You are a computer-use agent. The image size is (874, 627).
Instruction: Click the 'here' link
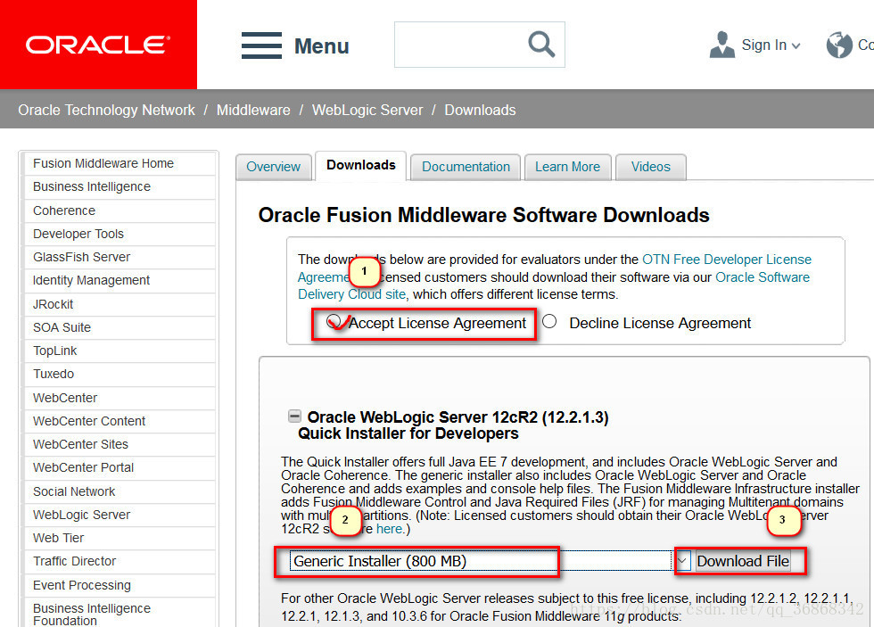pyautogui.click(x=389, y=529)
